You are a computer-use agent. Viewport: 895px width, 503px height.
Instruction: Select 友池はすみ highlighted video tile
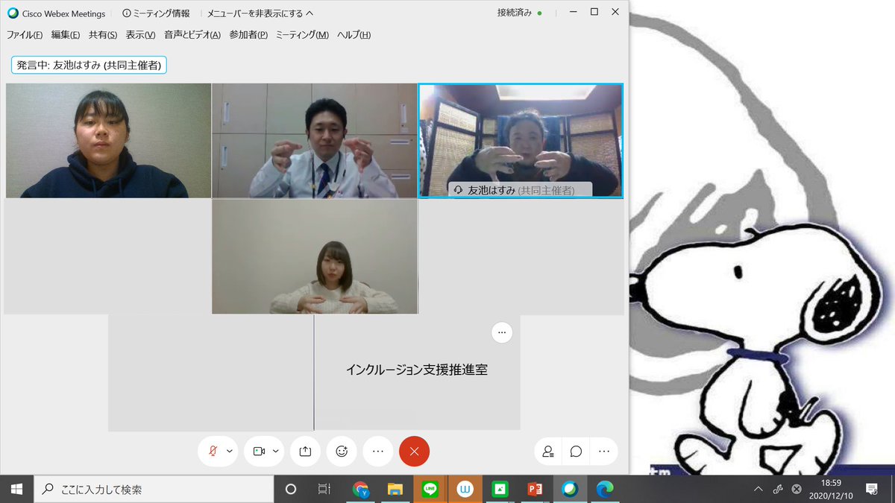point(520,140)
